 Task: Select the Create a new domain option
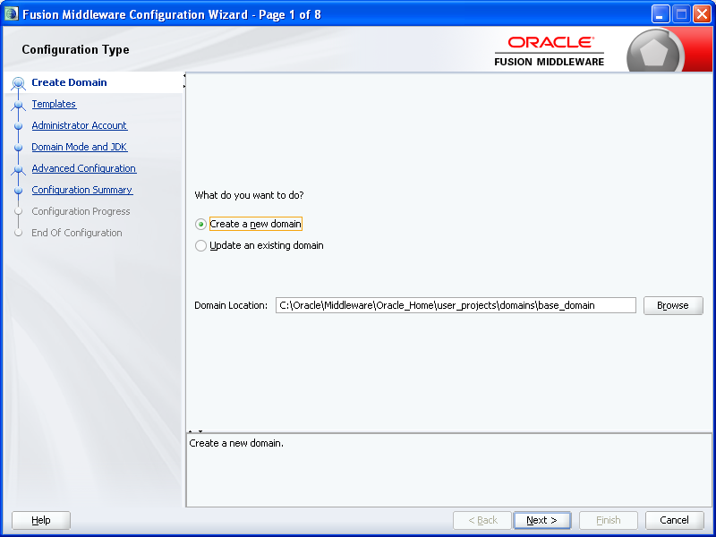(x=200, y=223)
